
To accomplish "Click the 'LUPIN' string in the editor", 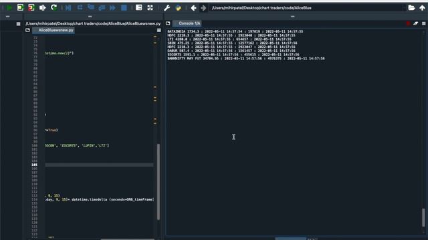I will click(x=88, y=145).
